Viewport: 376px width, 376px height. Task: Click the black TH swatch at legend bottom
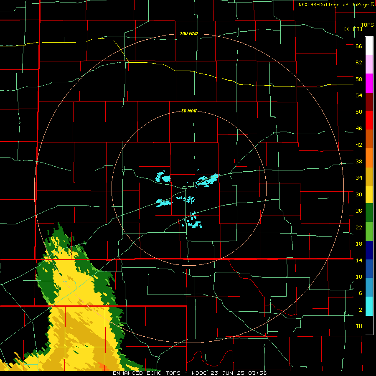point(369,325)
